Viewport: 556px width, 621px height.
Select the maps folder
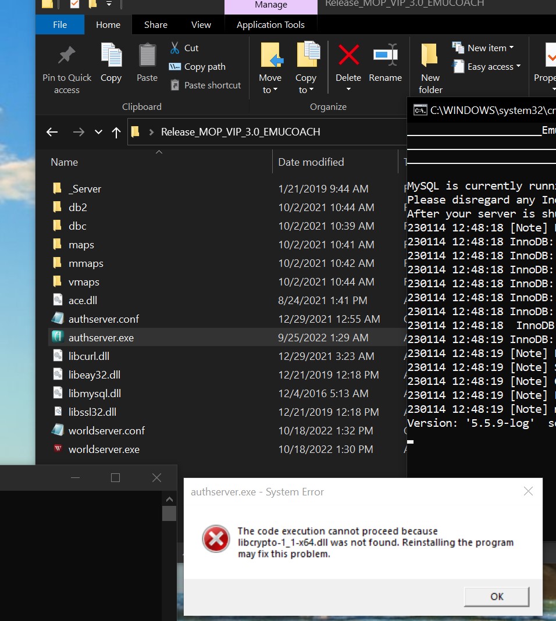pos(81,244)
